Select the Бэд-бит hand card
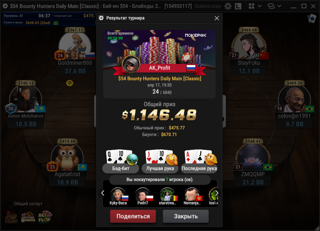Image resolution: width=320 pixels, height=231 pixels. (121, 161)
